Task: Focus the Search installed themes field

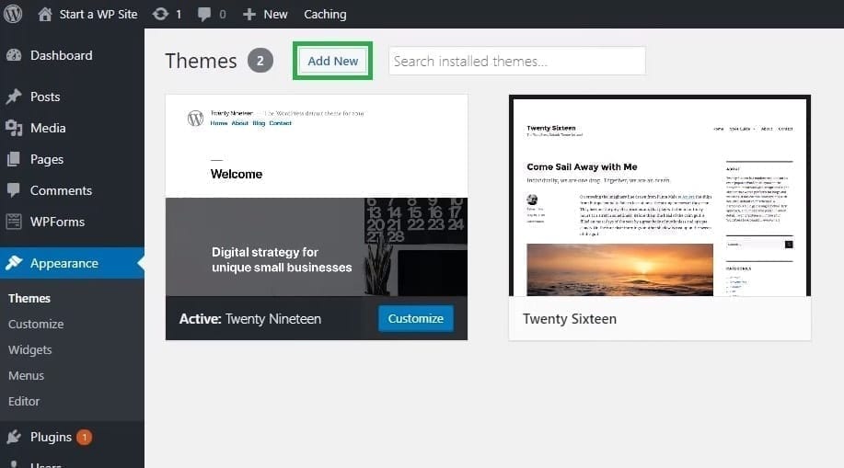Action: (x=516, y=61)
